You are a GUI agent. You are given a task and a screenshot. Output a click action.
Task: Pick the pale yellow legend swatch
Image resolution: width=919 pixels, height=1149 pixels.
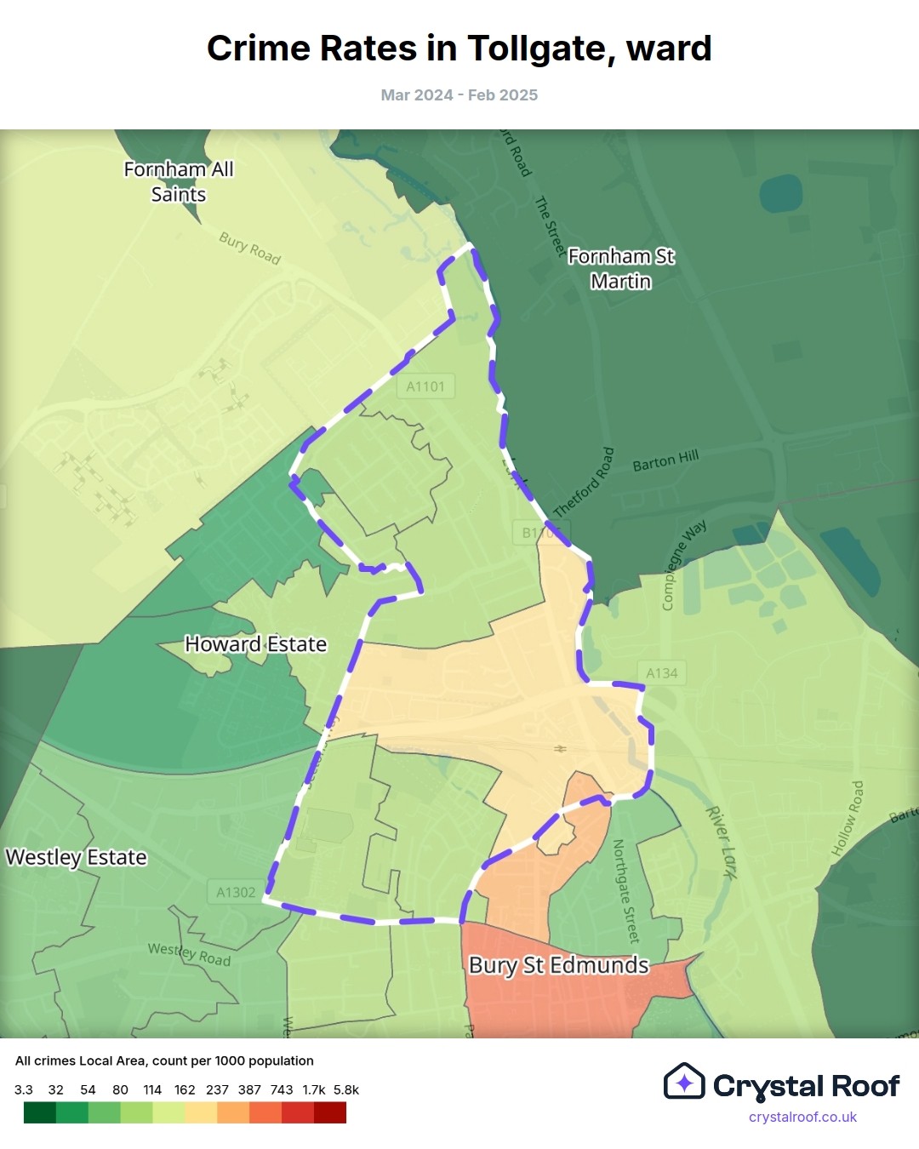click(x=201, y=1112)
